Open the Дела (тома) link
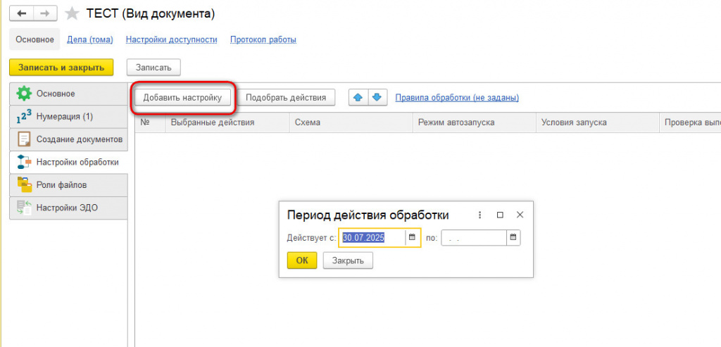This screenshot has height=347, width=721. (x=90, y=39)
